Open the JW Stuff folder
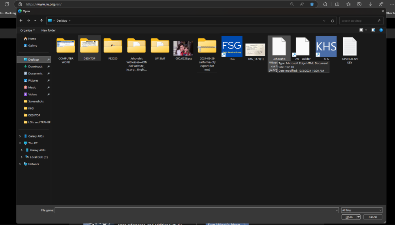 pos(160,48)
